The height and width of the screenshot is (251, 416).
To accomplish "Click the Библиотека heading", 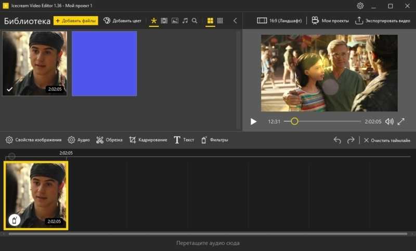I will click(x=27, y=21).
